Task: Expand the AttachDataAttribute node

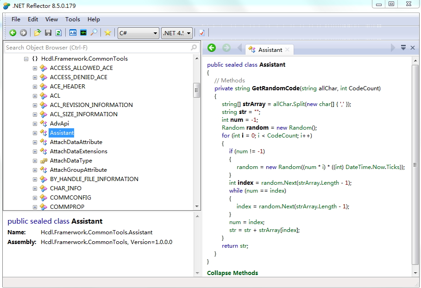Action: 35,142
